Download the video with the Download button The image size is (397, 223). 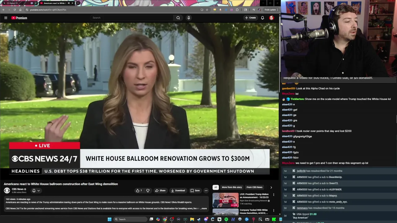click(x=178, y=190)
